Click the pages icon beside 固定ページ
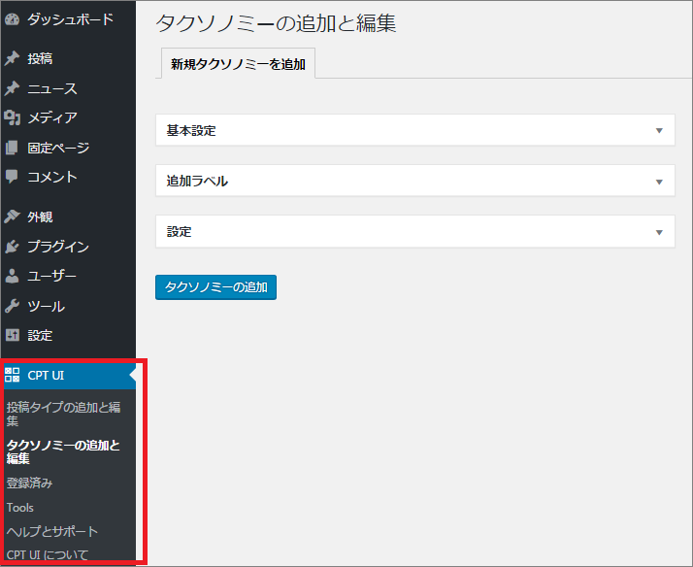The width and height of the screenshot is (693, 567). (12, 148)
